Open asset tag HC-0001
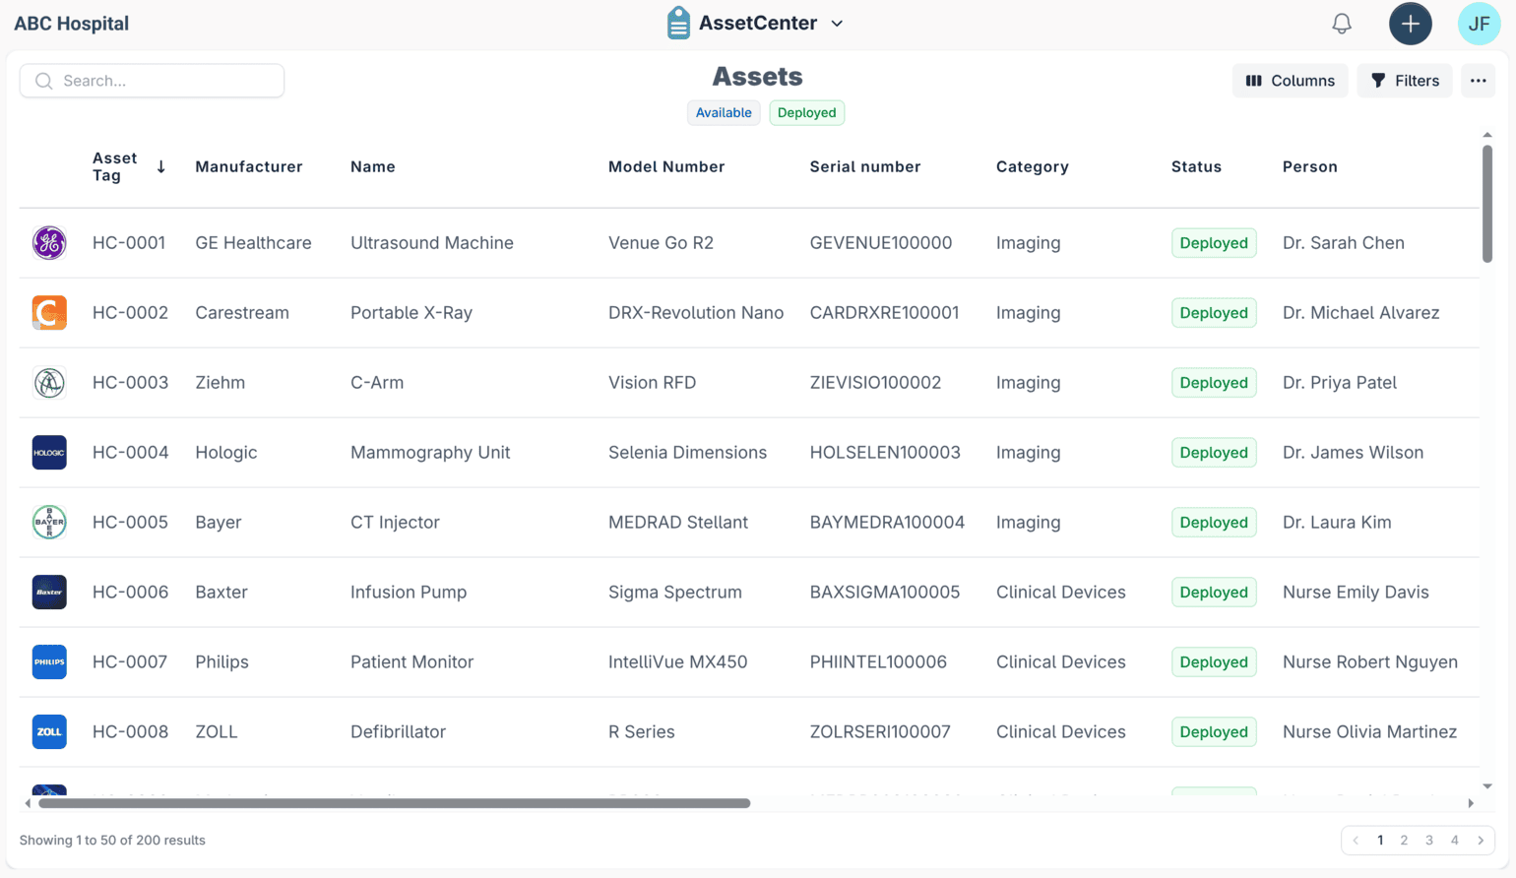The width and height of the screenshot is (1516, 878). pyautogui.click(x=129, y=243)
